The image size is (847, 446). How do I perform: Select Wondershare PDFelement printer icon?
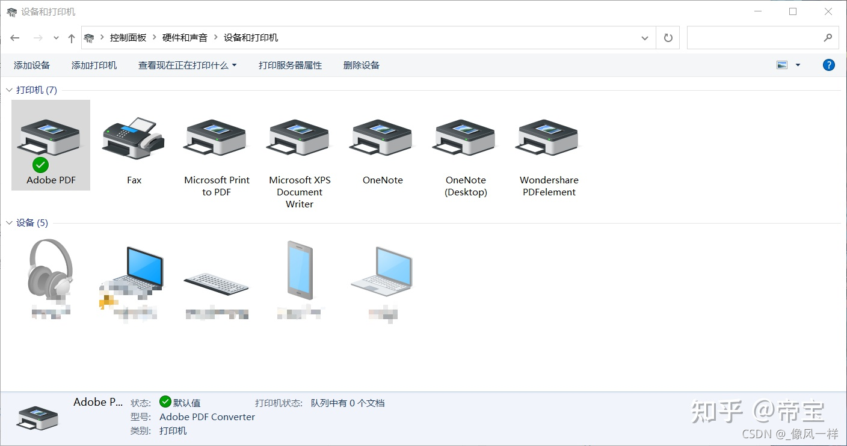549,137
